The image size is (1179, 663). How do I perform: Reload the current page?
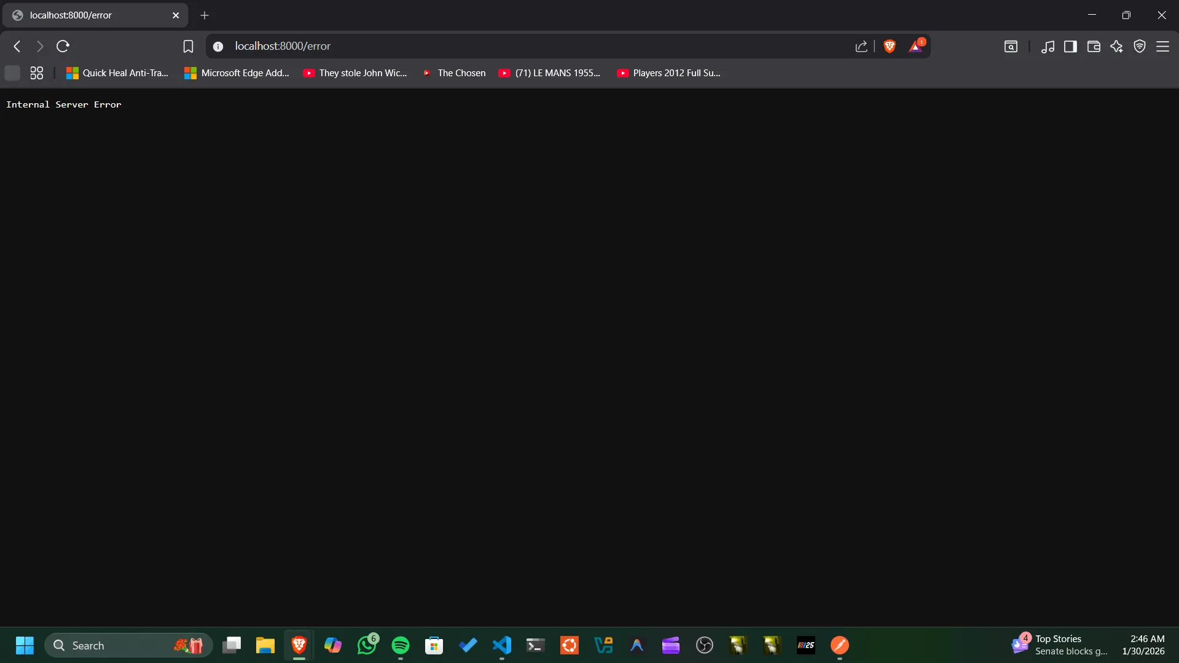point(63,46)
